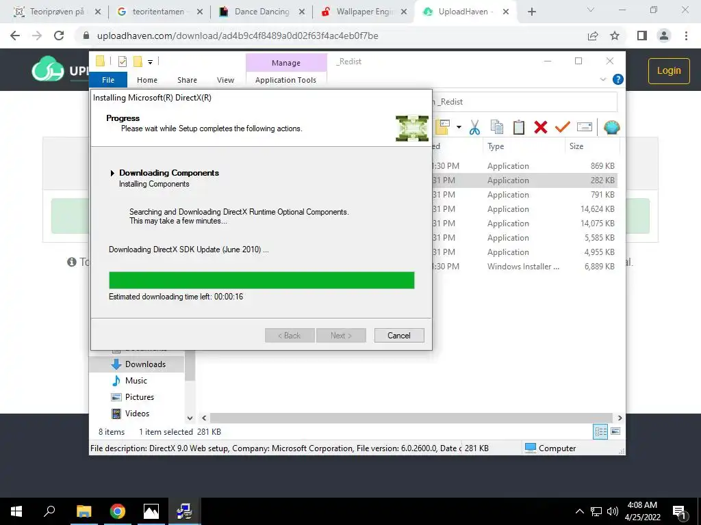Screen dimensions: 701x525
Task: Click the new folder icon in quick access toolbar
Action: point(138,62)
